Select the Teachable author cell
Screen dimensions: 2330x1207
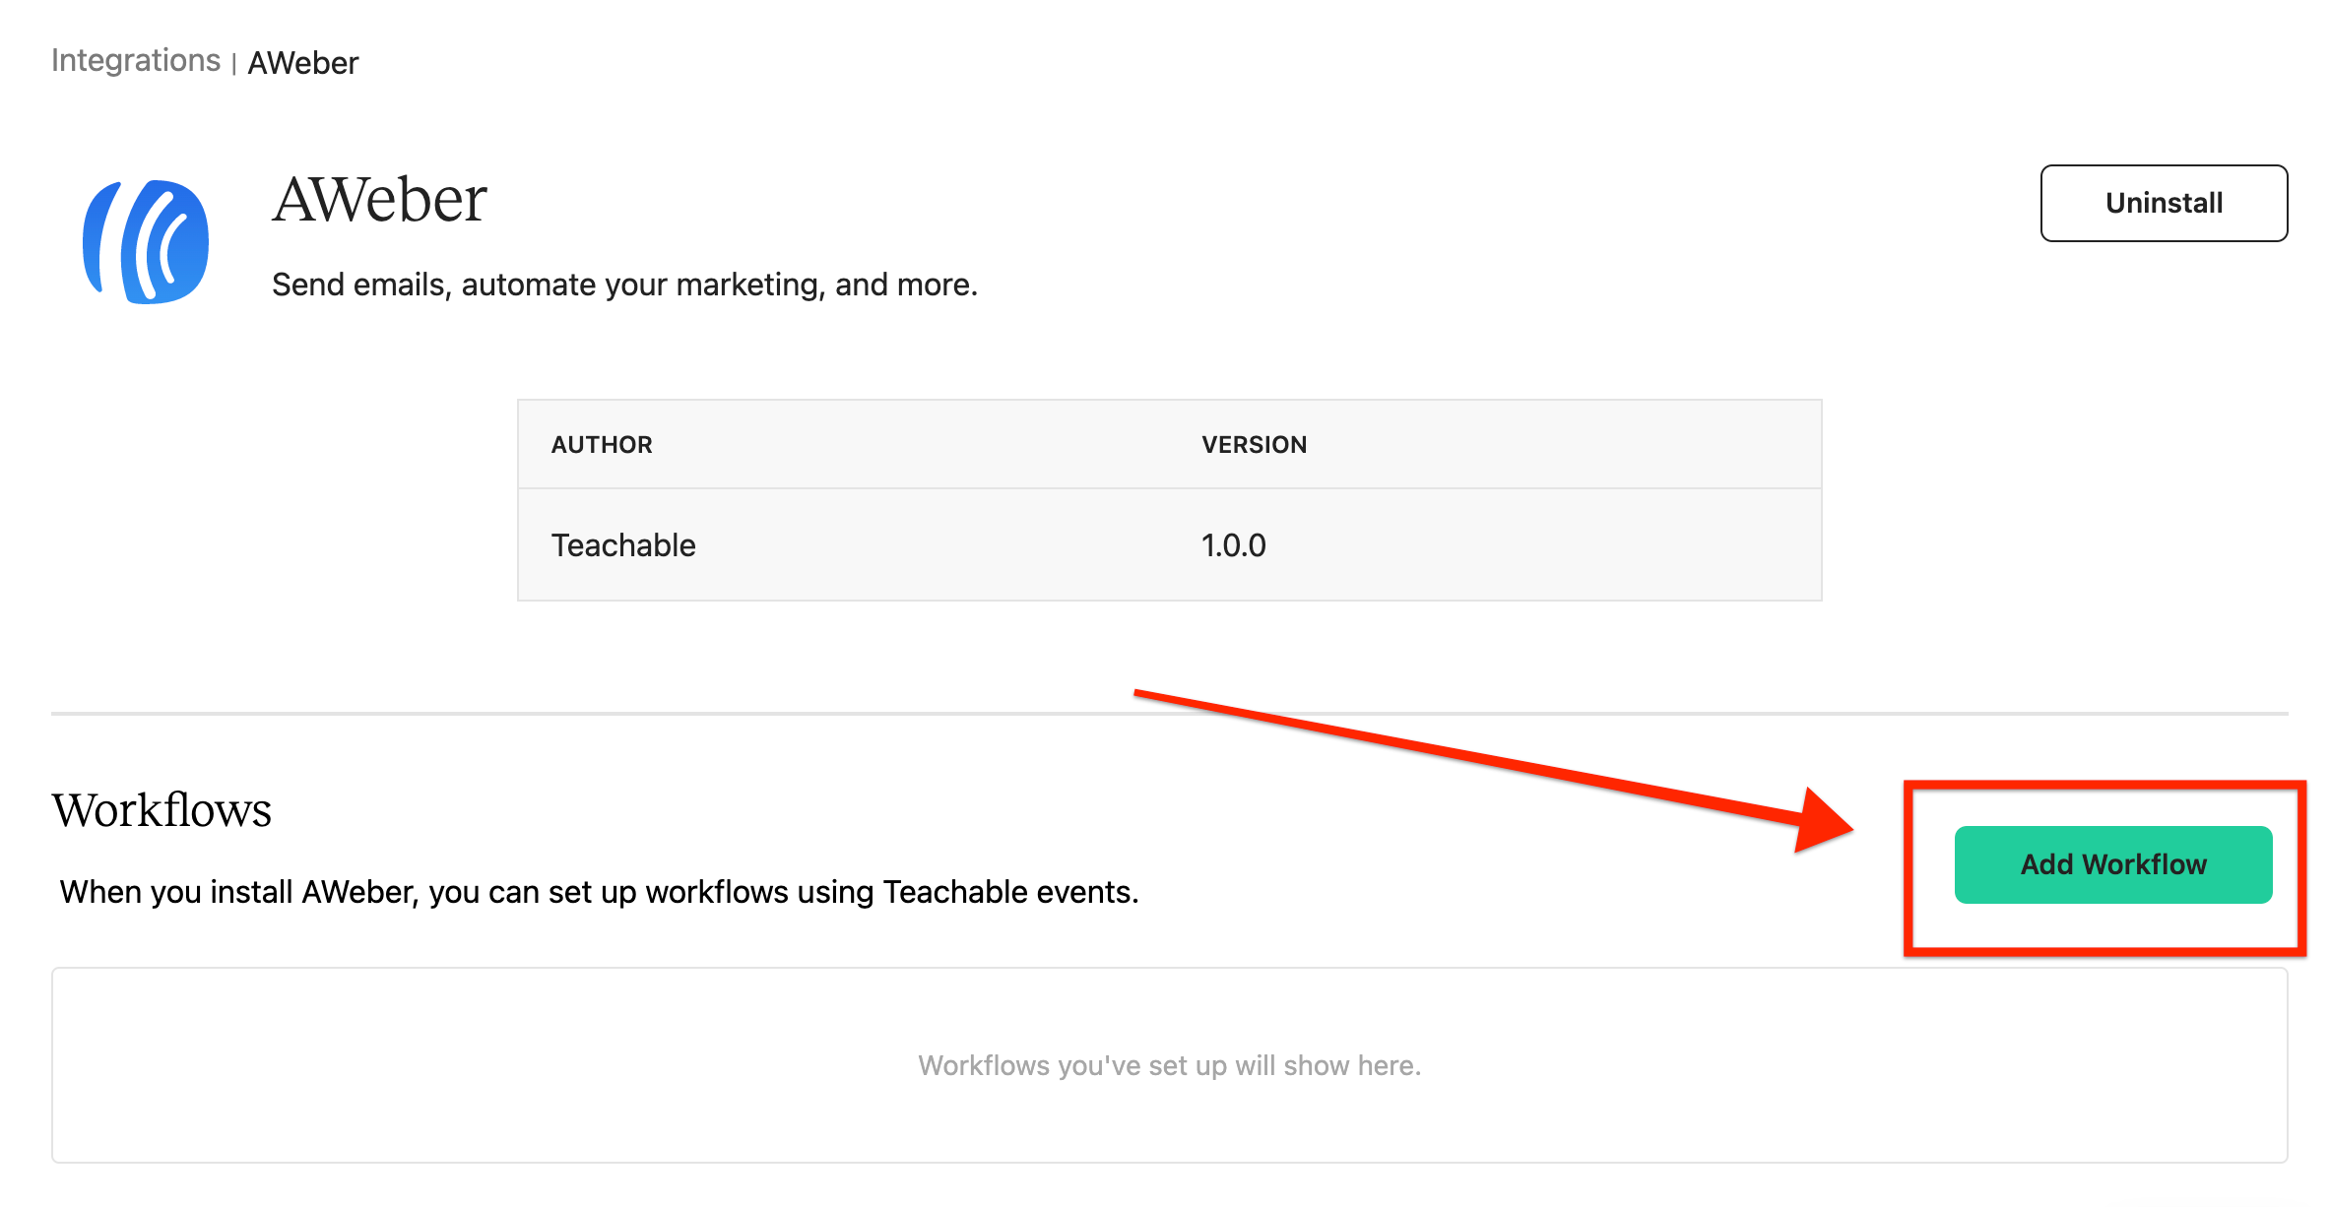click(x=623, y=545)
